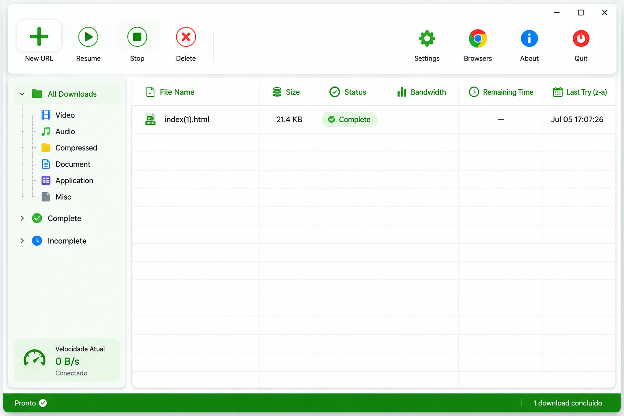Click the 21.4 KB size cell
The width and height of the screenshot is (624, 416).
(x=289, y=119)
